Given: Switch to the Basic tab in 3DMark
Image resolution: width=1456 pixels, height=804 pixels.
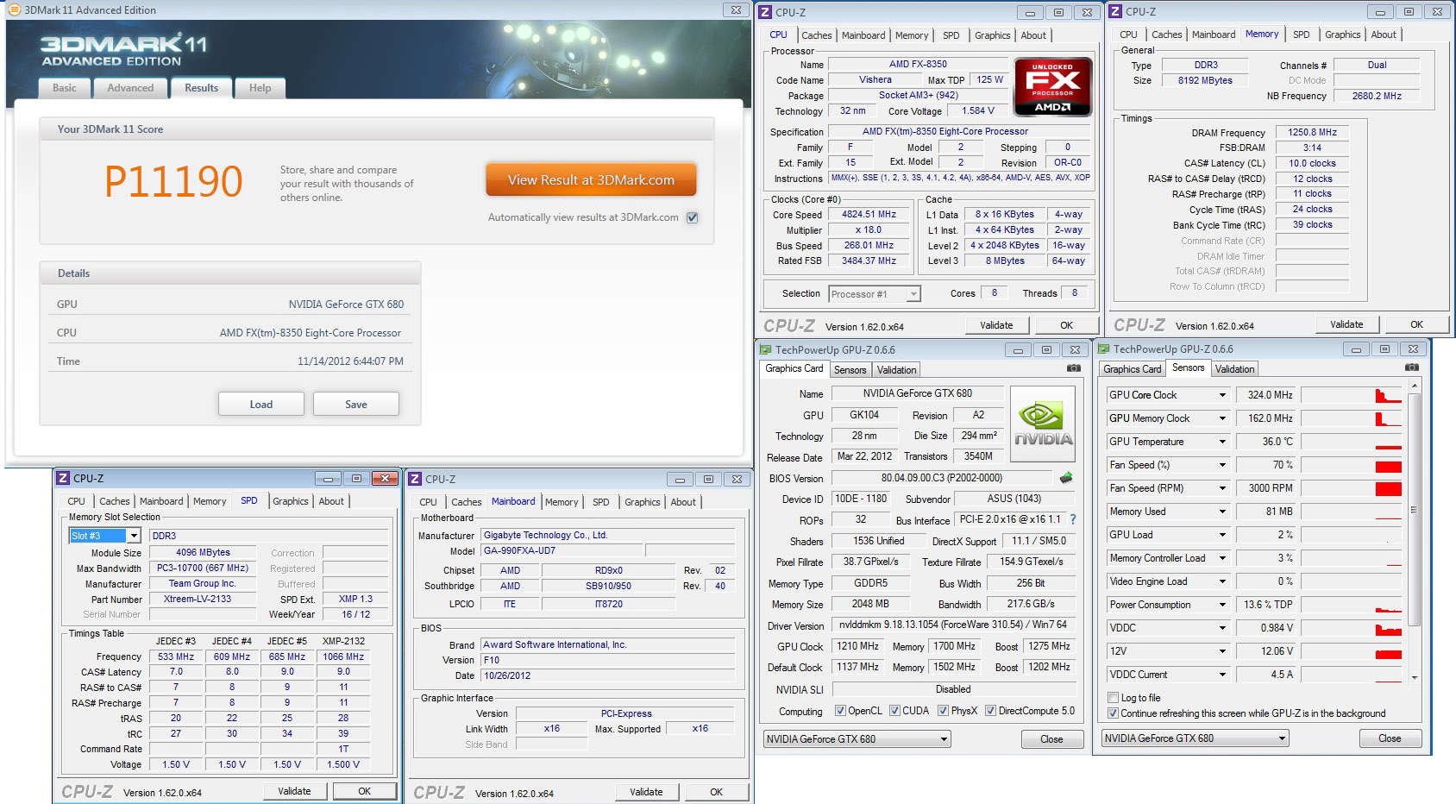Looking at the screenshot, I should click(64, 88).
